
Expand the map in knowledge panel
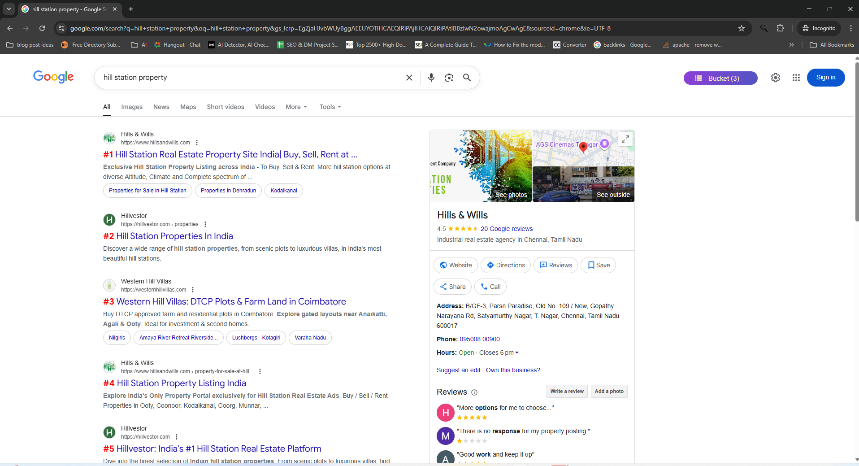pos(625,139)
